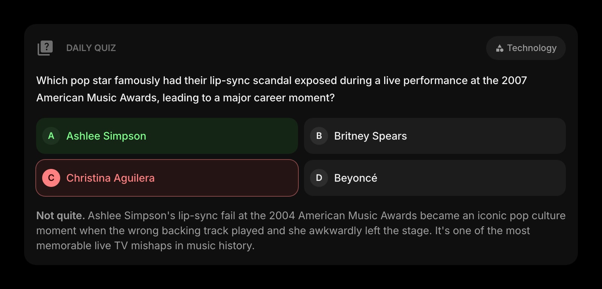
Task: Click the Technology text label
Action: point(531,48)
